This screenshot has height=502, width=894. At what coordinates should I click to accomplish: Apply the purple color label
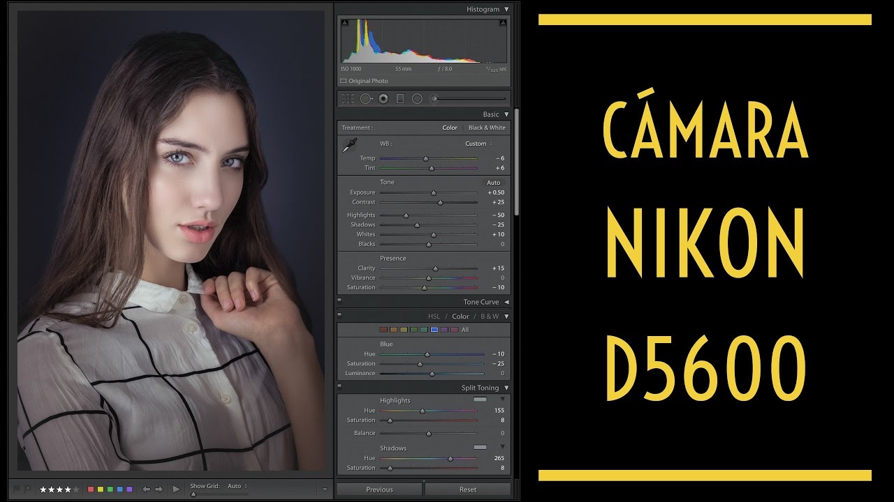click(129, 489)
